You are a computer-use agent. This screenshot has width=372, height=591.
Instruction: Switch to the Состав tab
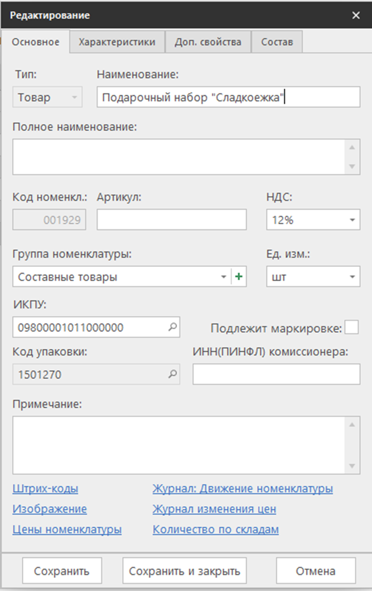coord(277,42)
